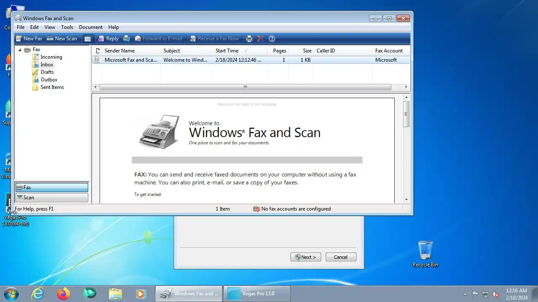
Task: Click preview pane scroll up arrow
Action: pos(406,97)
